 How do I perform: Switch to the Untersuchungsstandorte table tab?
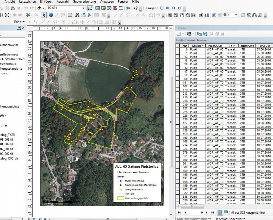click(x=194, y=218)
